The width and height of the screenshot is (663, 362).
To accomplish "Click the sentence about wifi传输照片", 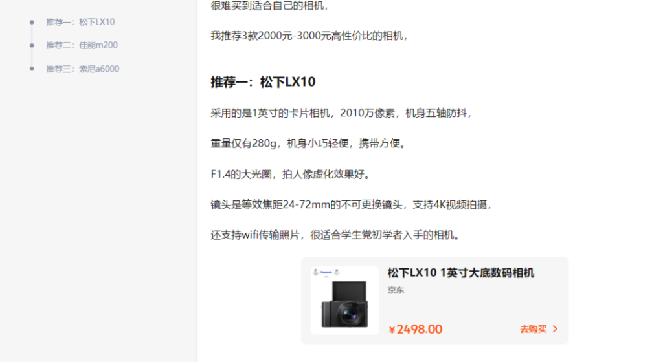I will coord(335,235).
